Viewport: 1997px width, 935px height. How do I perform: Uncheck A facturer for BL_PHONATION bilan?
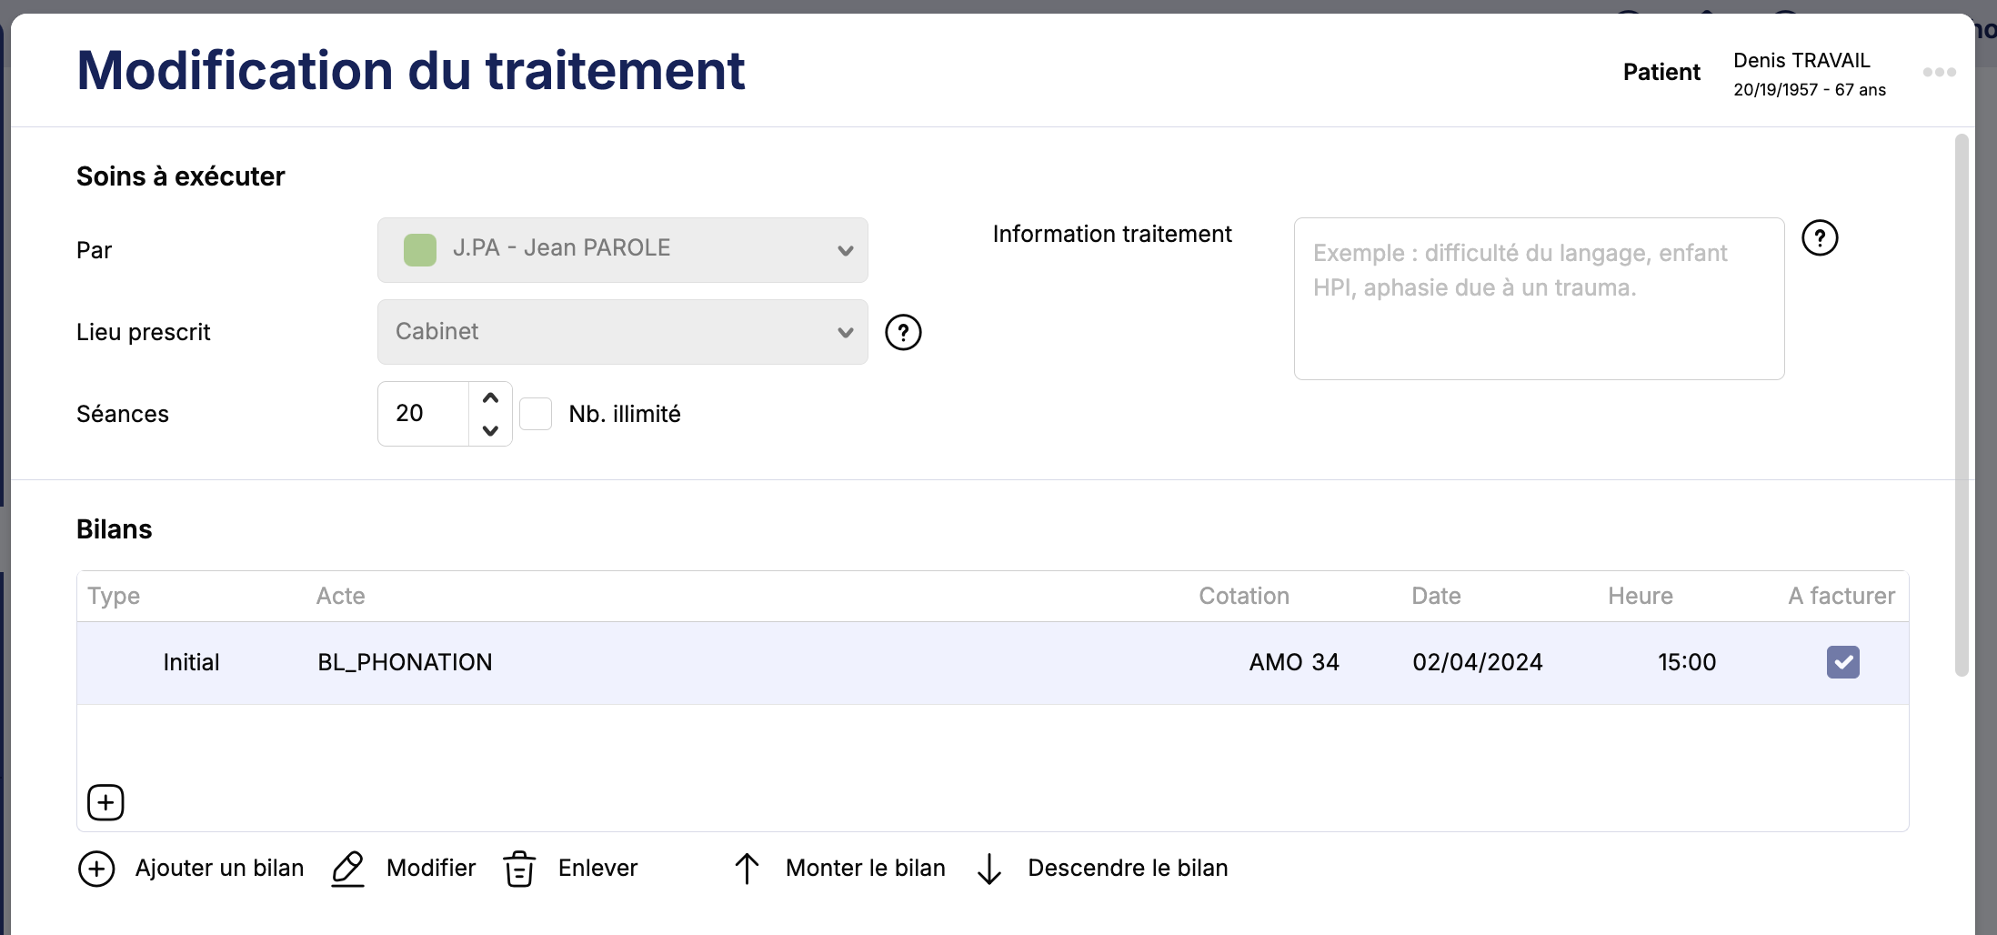click(1842, 662)
